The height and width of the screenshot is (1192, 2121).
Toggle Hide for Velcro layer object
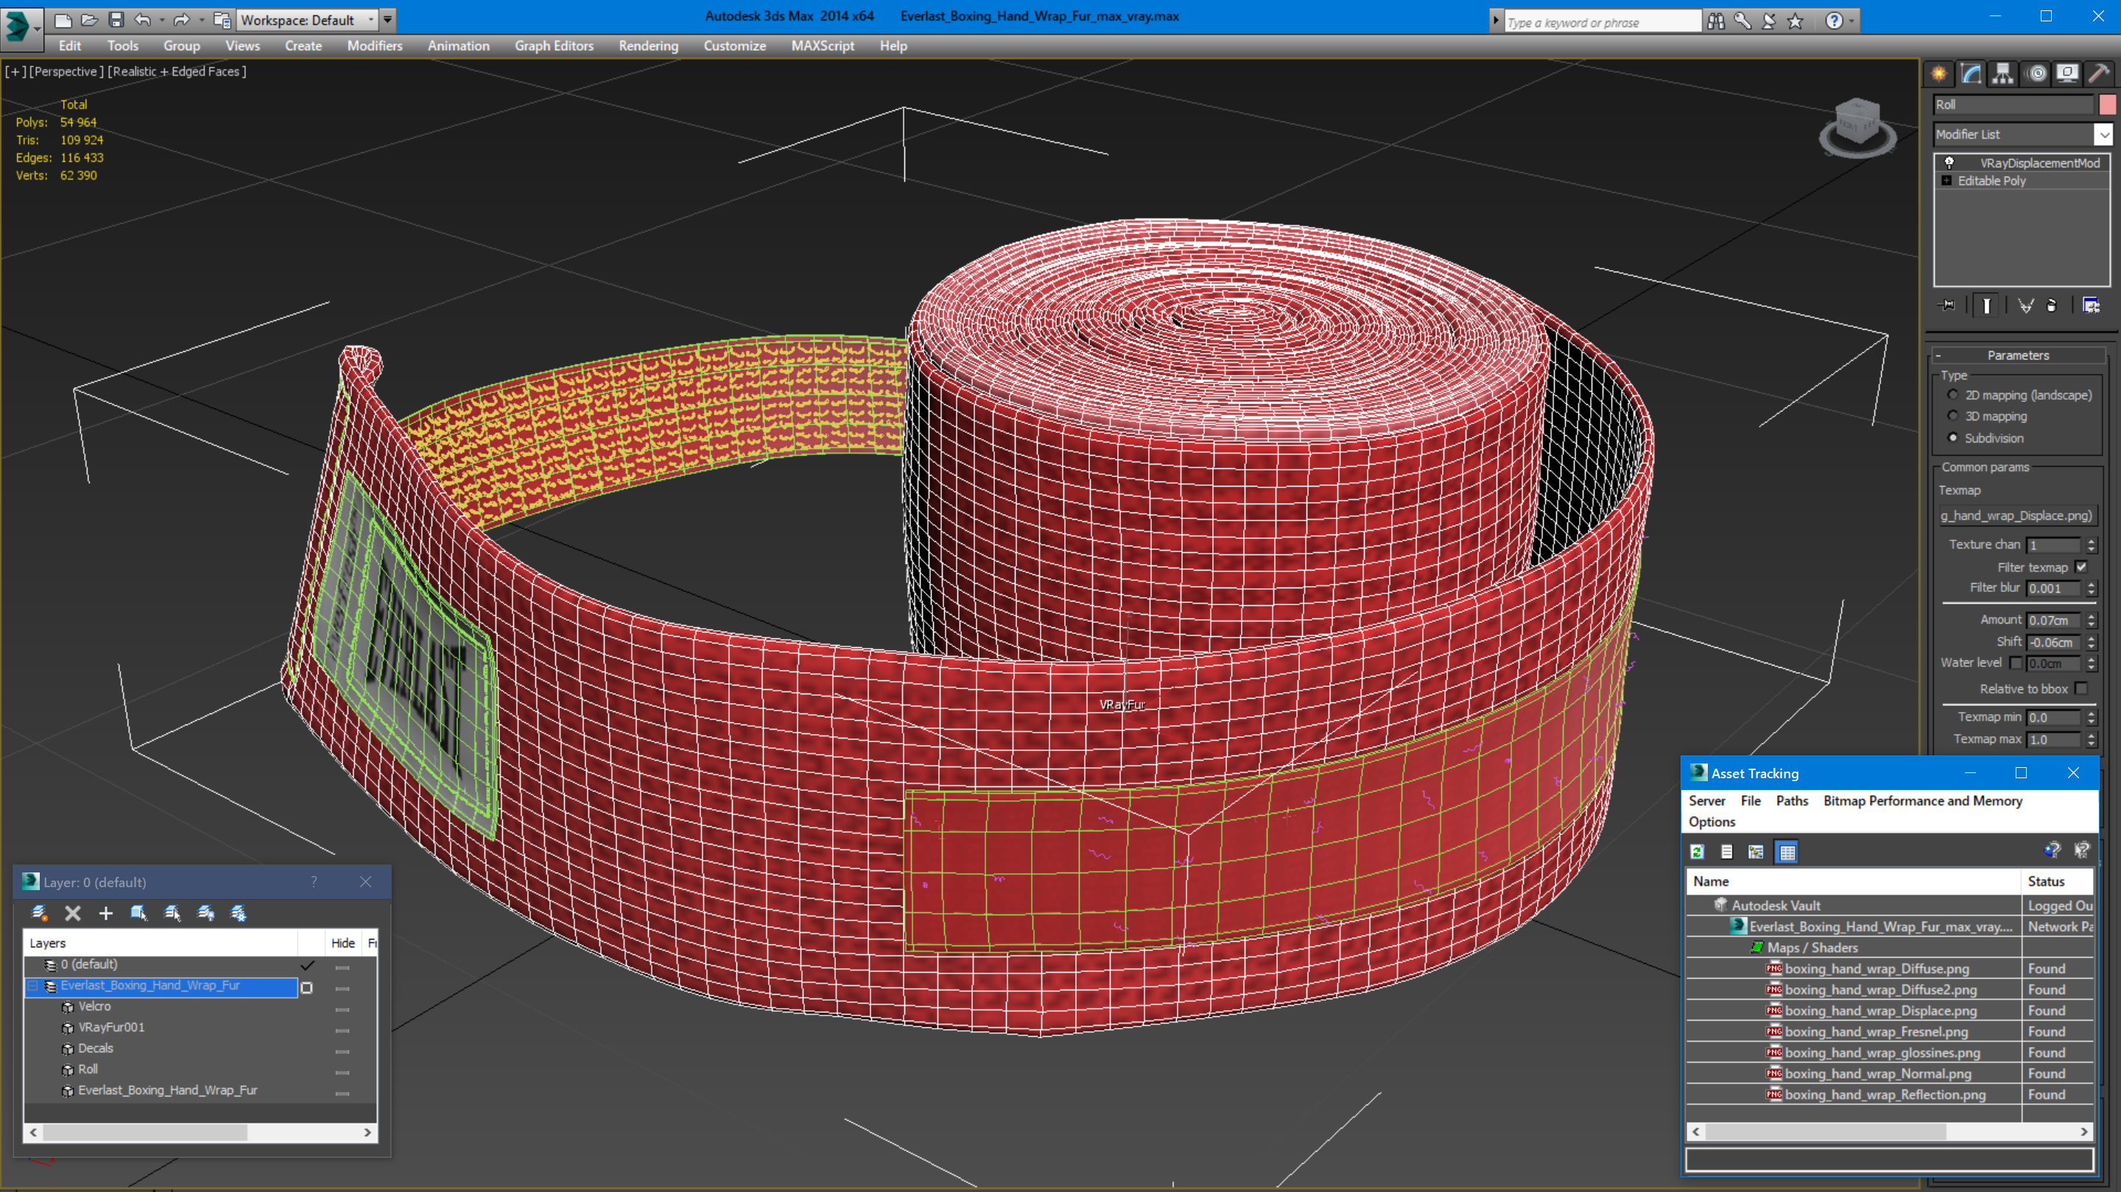(342, 1009)
